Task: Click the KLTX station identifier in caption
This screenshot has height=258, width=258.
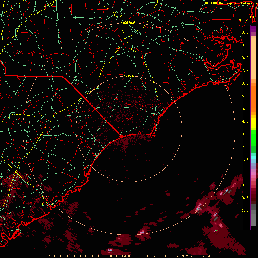Action: (168, 256)
